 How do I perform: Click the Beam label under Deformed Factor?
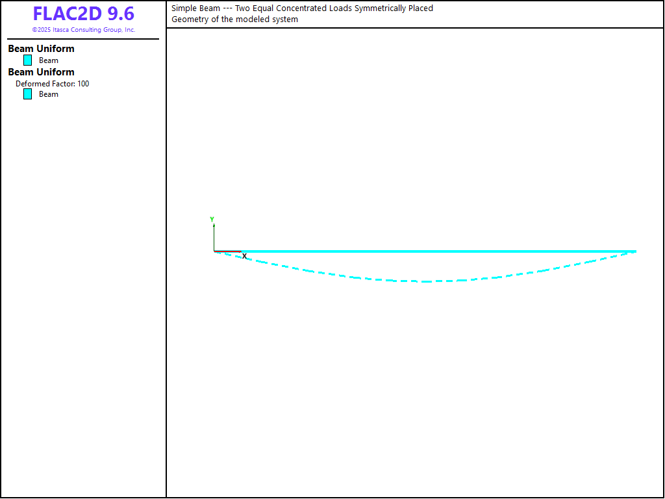click(49, 94)
